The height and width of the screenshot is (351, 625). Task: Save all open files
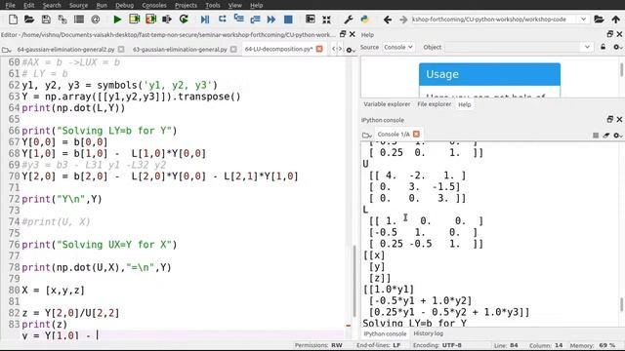[62, 19]
